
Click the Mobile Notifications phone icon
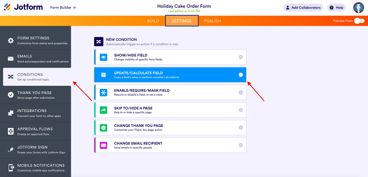click(x=11, y=168)
